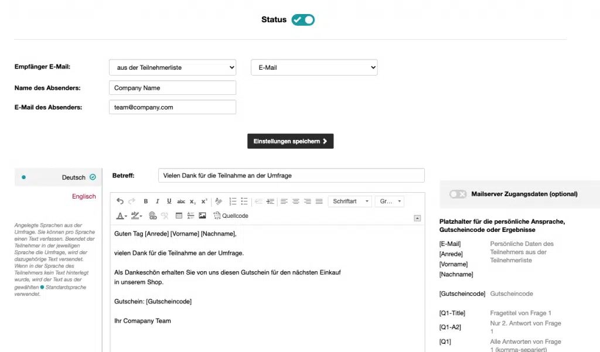The height and width of the screenshot is (352, 600).
Task: Apply subscript formatting
Action: tap(193, 201)
